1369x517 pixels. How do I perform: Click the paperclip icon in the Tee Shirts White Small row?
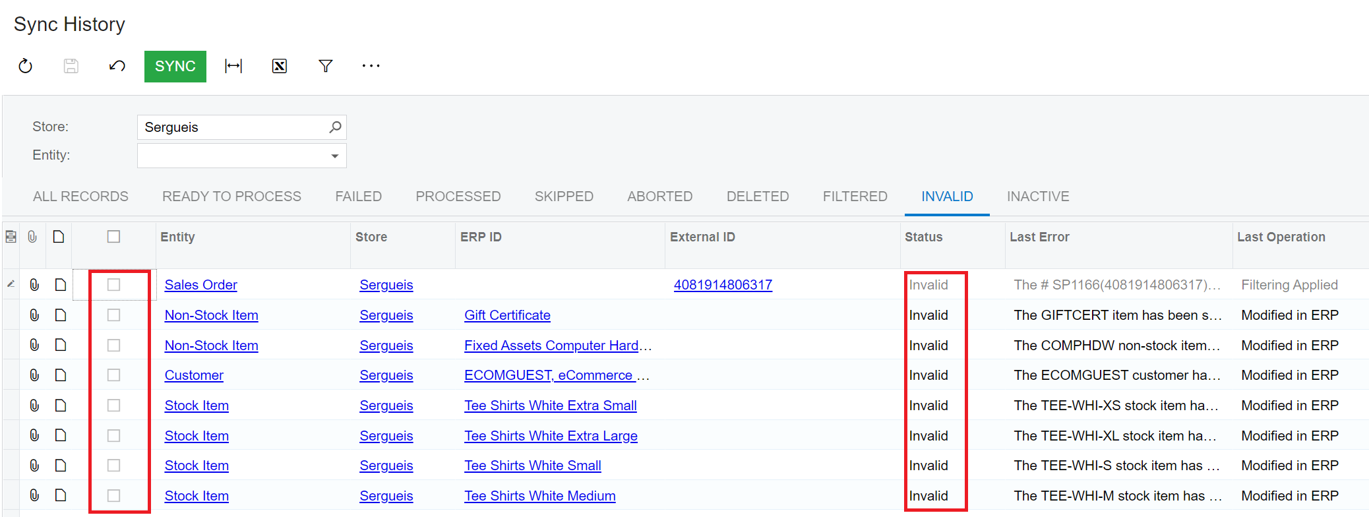pos(34,466)
